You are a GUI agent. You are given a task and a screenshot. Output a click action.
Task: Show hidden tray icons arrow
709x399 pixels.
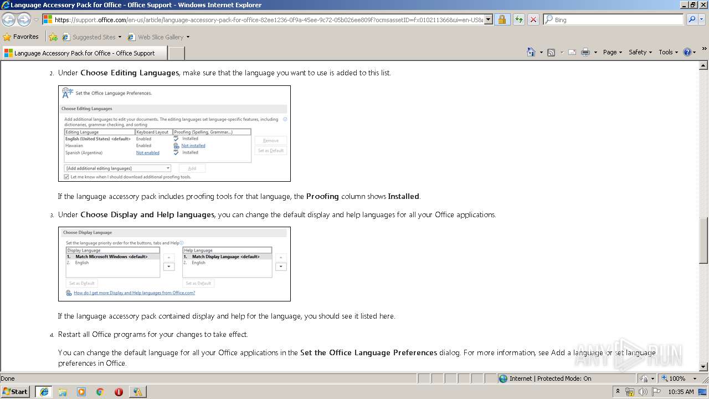tap(618, 392)
